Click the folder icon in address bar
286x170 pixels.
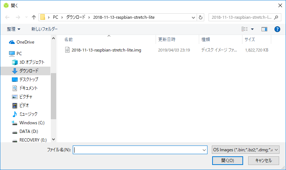pos(43,17)
